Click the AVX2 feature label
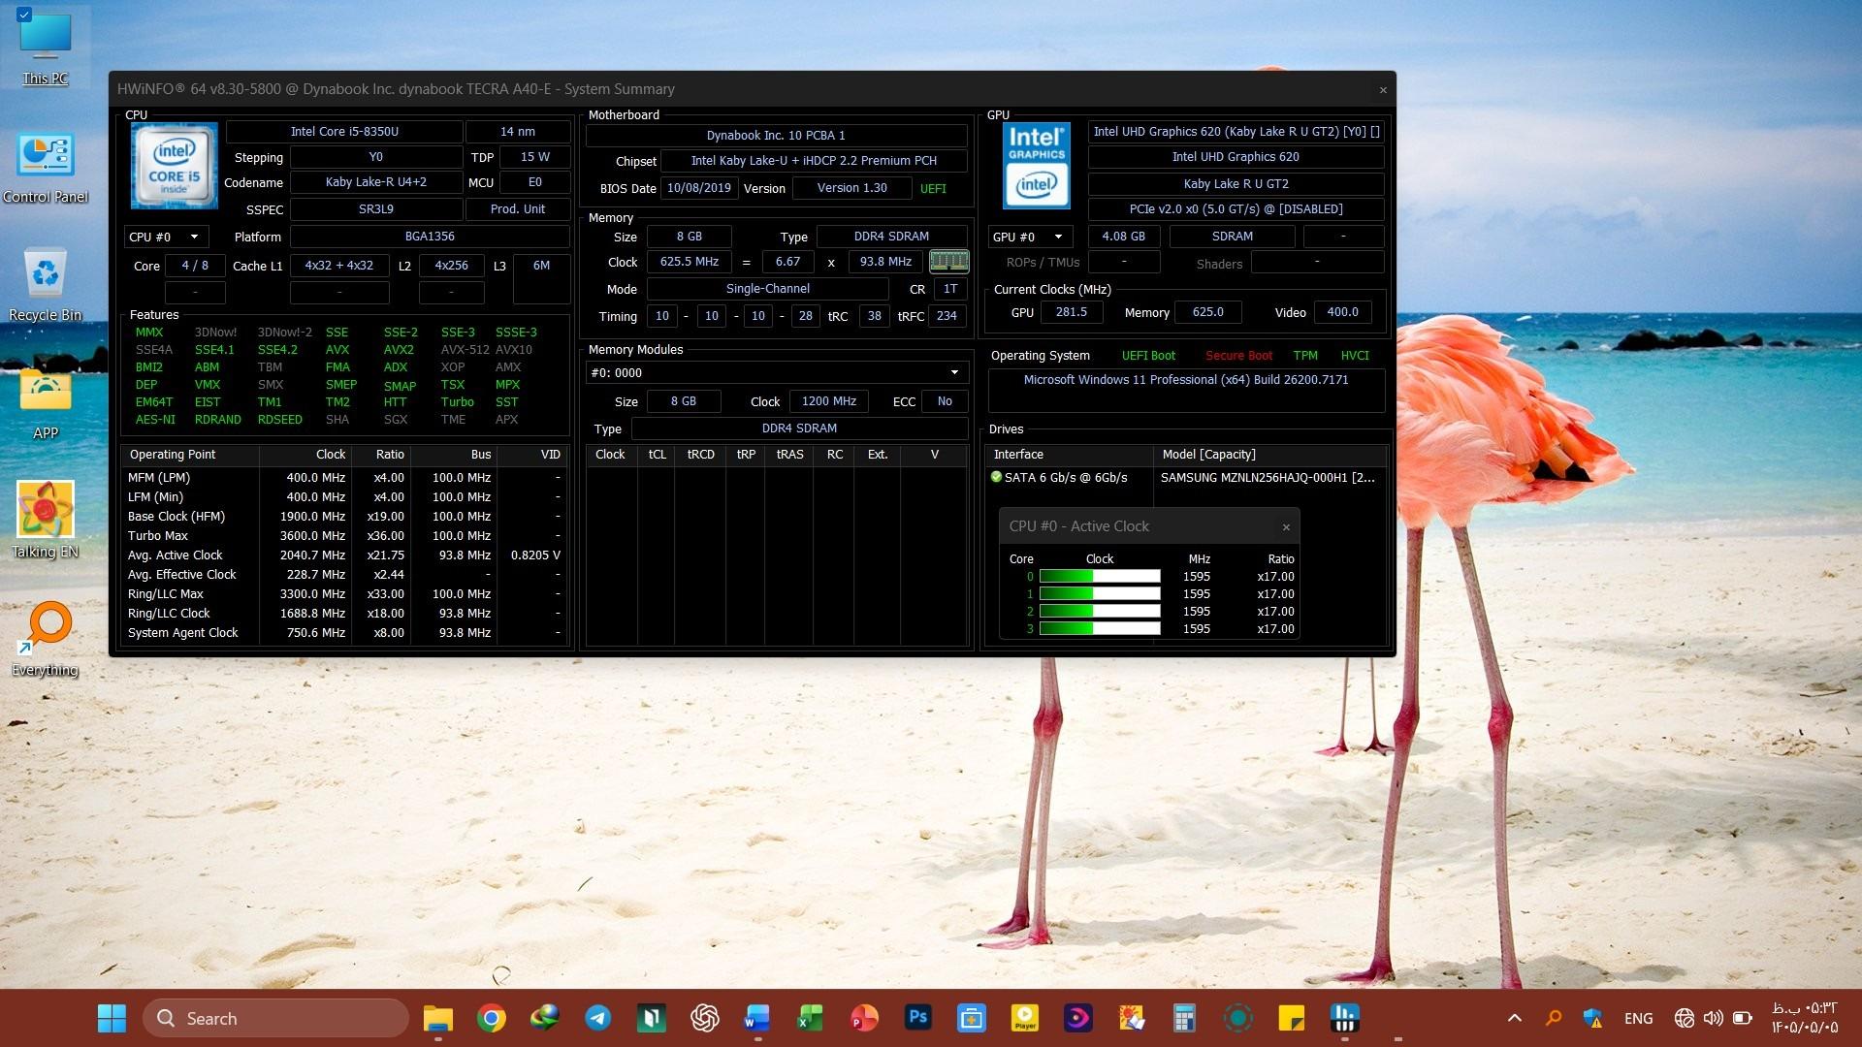Screen dimensions: 1862x1047 tap(399, 350)
